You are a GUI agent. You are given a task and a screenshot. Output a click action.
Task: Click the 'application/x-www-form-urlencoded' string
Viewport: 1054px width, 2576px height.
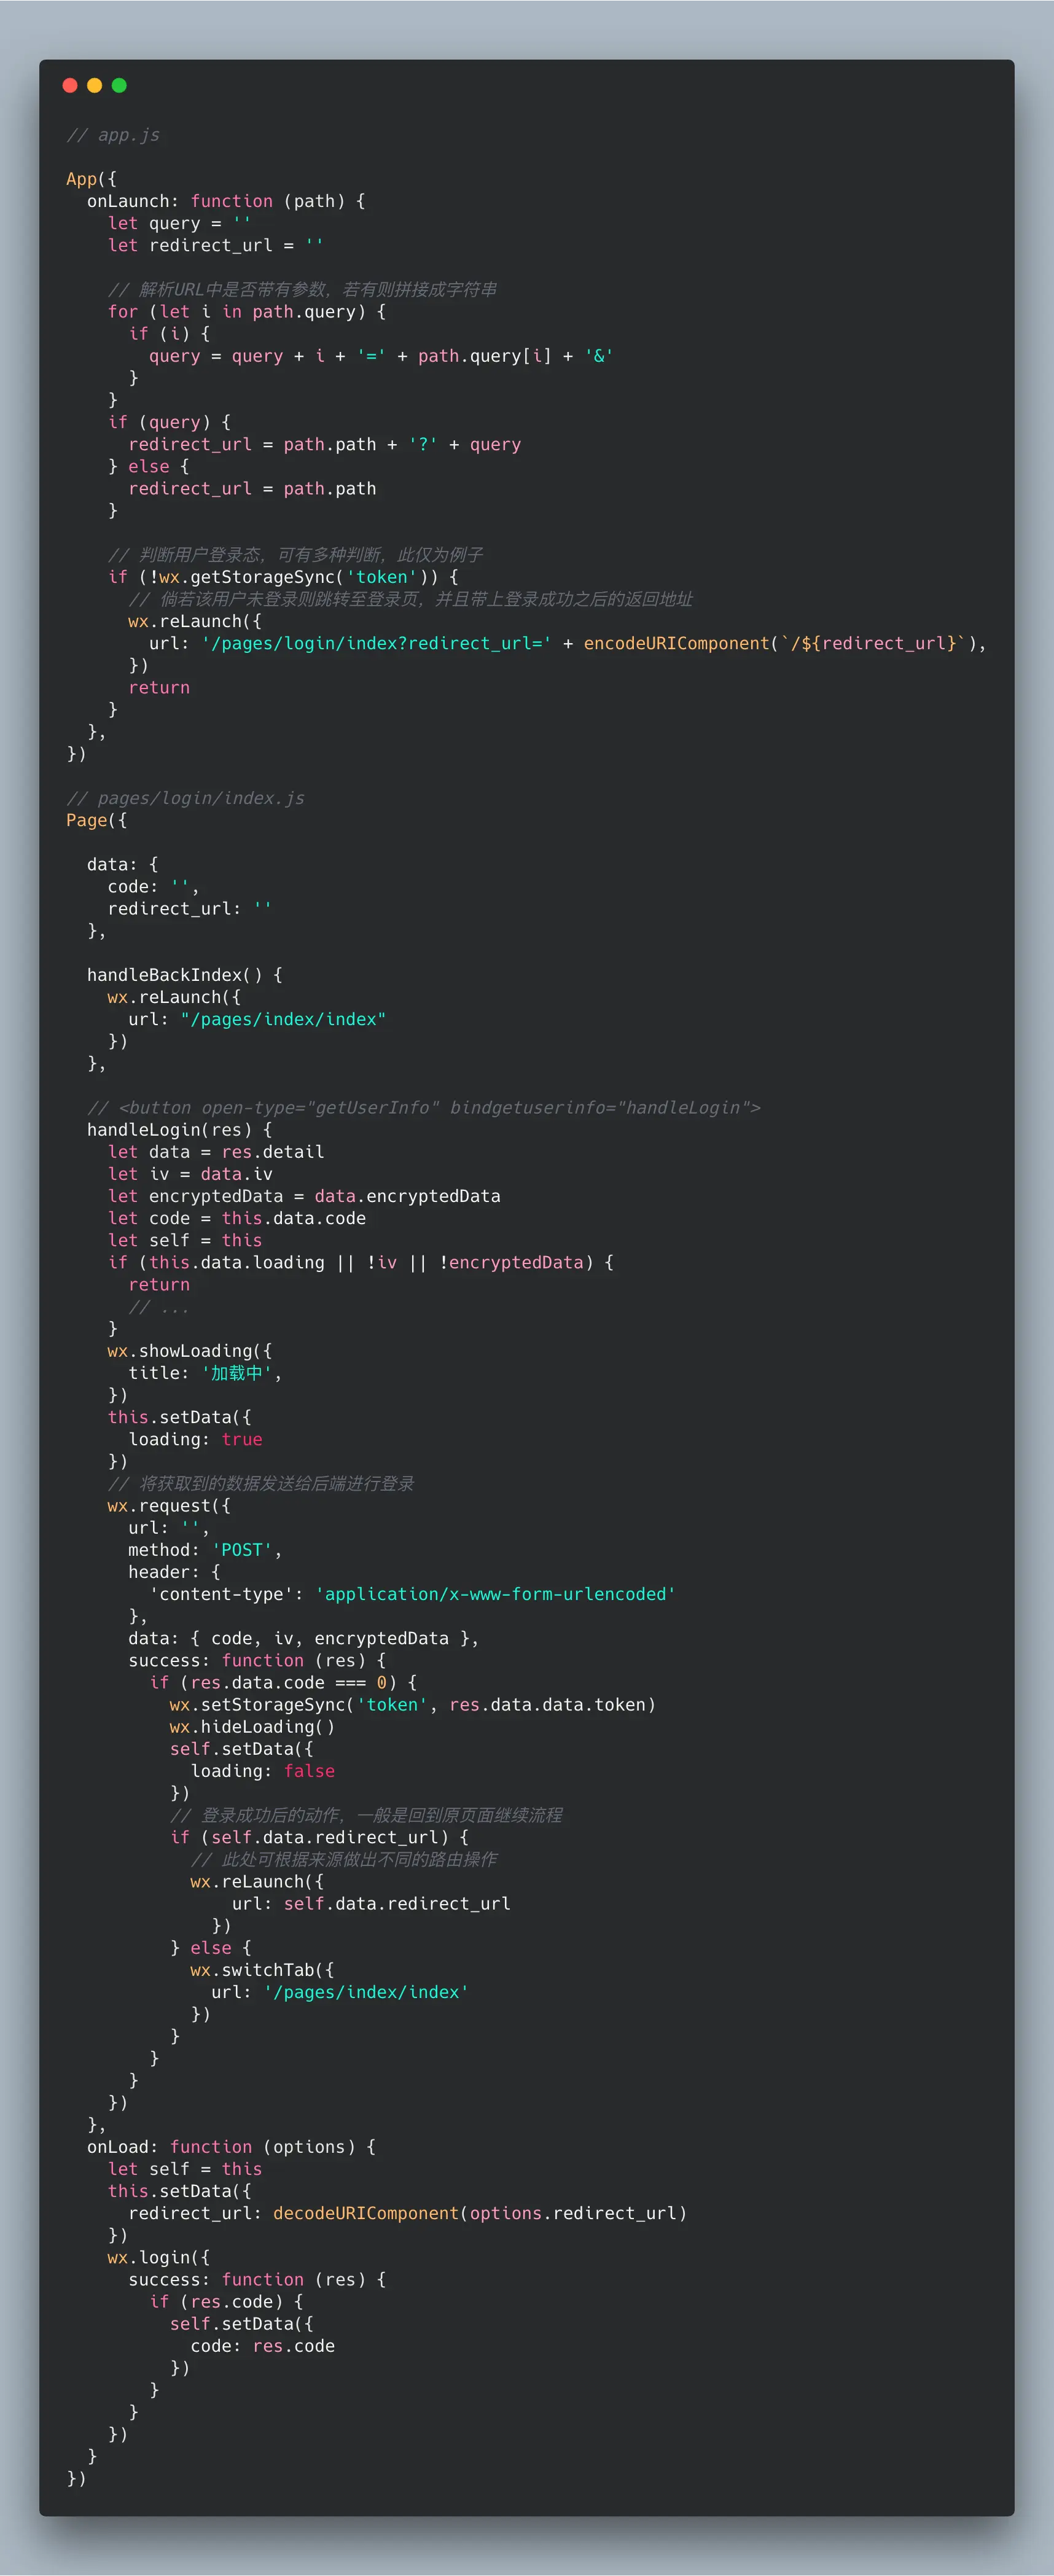click(x=496, y=1594)
